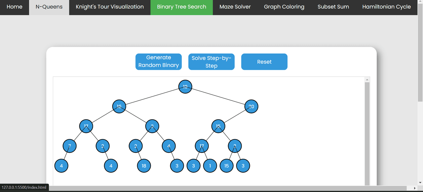Click tree node 20
The height and width of the screenshot is (192, 423).
[251, 106]
